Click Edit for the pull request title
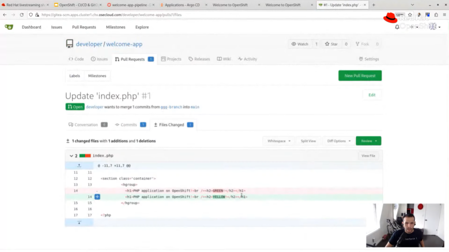This screenshot has height=252, width=449. 372,95
